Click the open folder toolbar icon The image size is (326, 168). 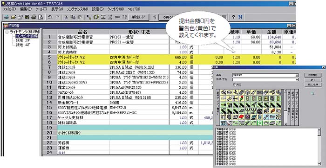point(13,17)
